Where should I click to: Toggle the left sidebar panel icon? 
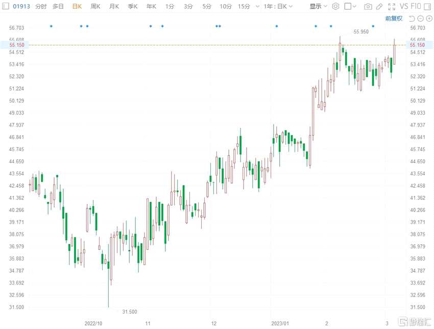[6, 6]
